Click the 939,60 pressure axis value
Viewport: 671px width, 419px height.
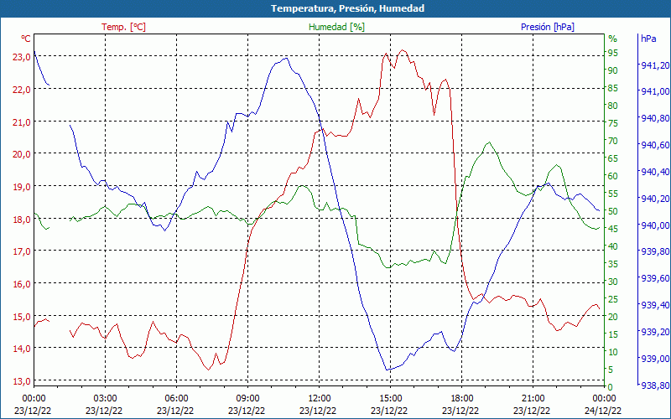tap(655, 278)
